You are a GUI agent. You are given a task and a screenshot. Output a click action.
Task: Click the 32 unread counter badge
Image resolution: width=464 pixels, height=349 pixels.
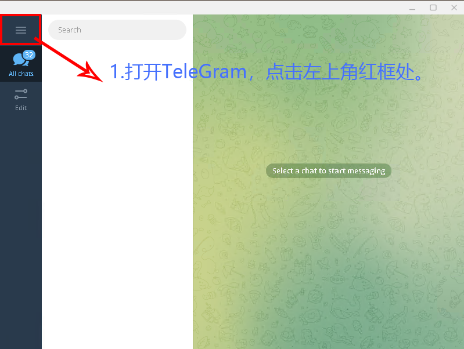tap(29, 55)
